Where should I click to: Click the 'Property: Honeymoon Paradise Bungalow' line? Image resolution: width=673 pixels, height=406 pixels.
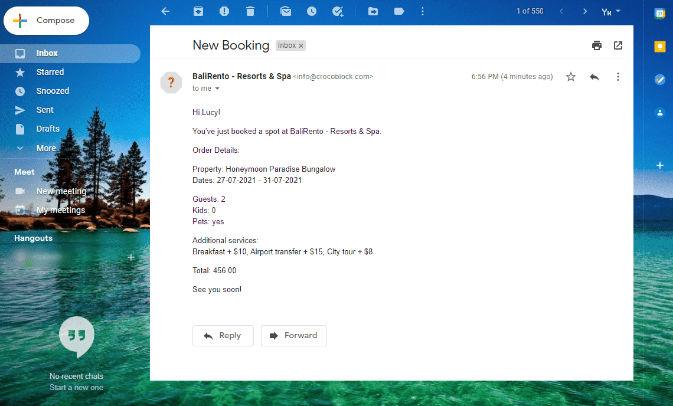(x=264, y=169)
